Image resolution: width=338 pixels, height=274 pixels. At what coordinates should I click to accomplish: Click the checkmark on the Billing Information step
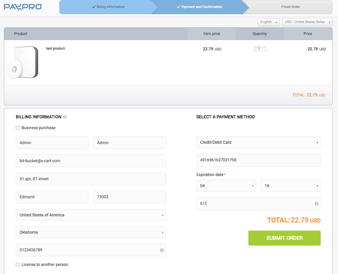pos(94,7)
